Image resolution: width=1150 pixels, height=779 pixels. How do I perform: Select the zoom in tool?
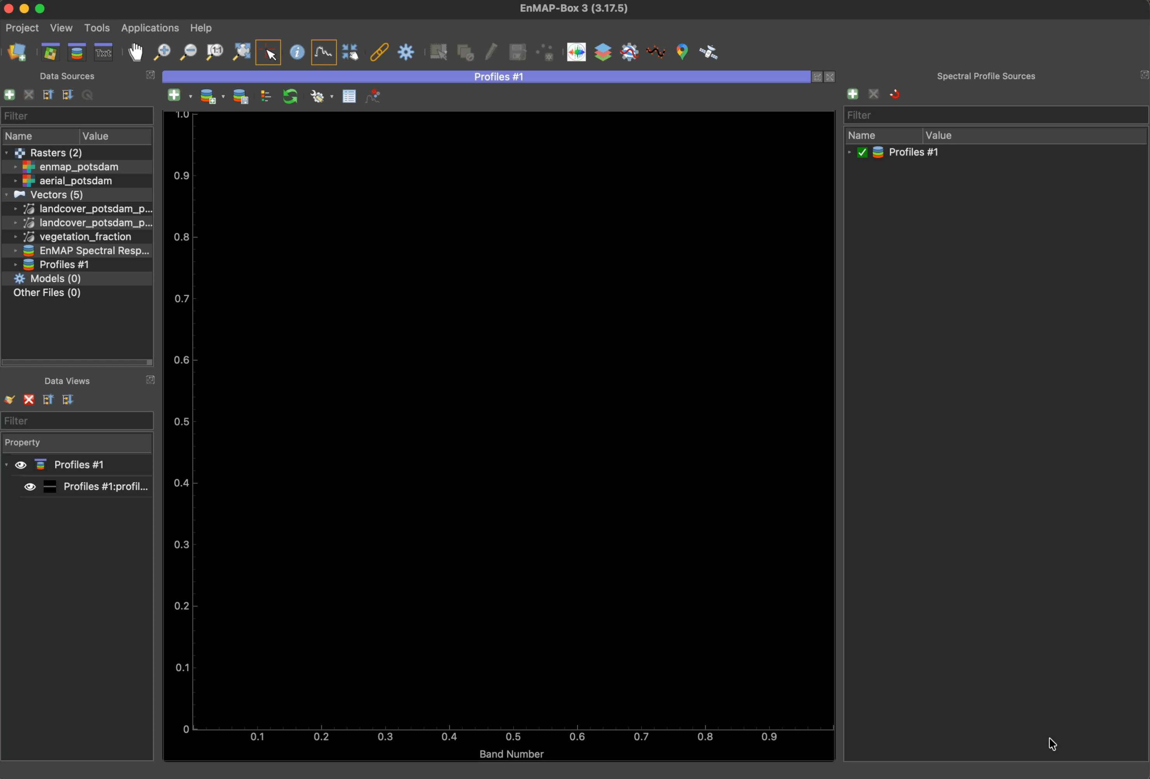click(162, 52)
